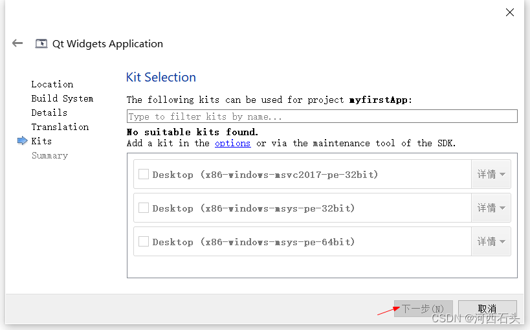Check the Desktop msys-pe-64bit kit checkbox
Screen dimensions: 530x330
(144, 241)
